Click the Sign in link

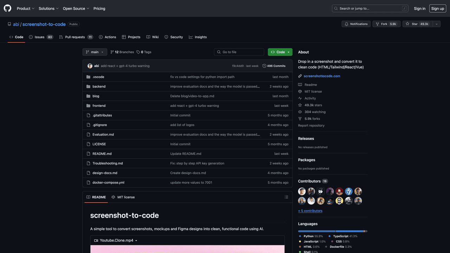point(419,8)
